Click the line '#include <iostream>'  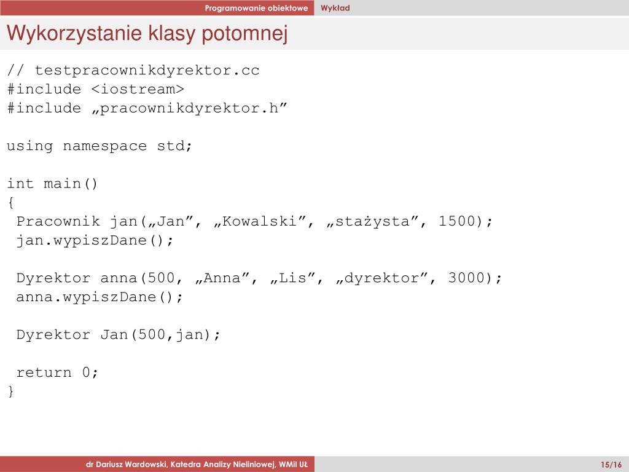pos(95,89)
